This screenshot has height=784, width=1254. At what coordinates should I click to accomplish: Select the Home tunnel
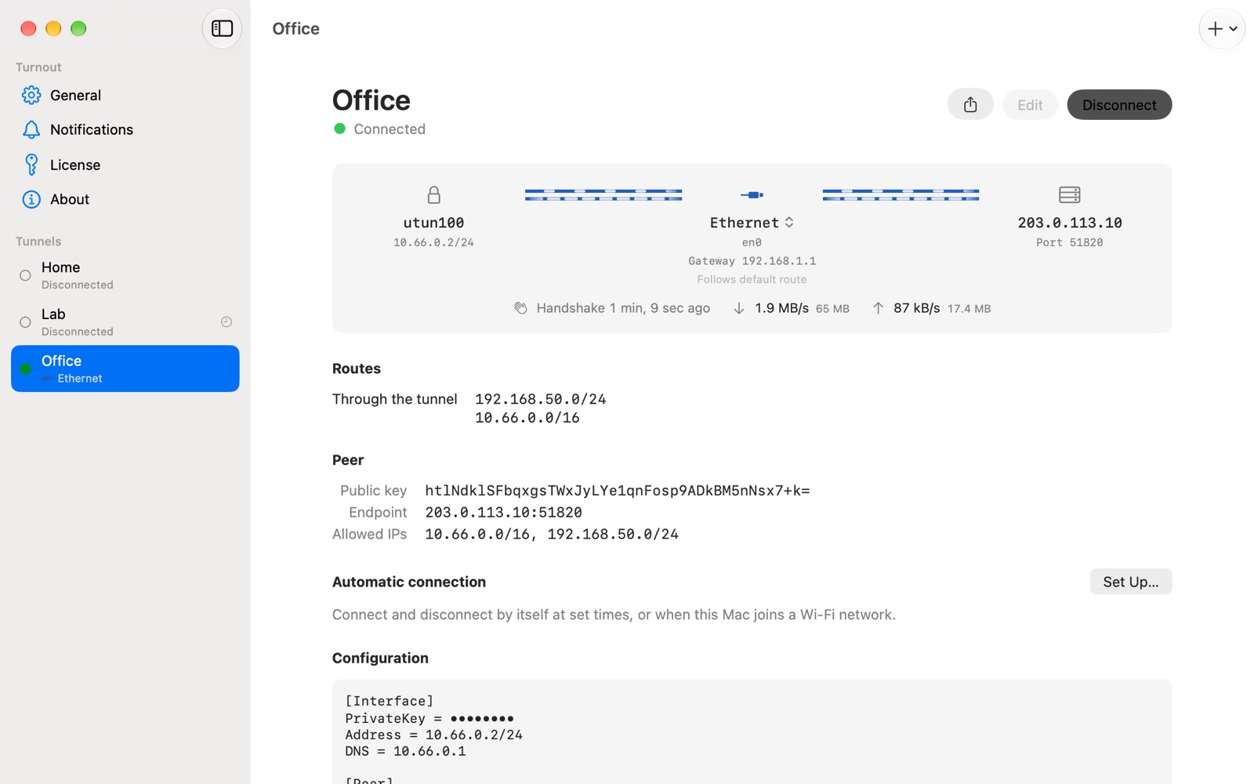point(125,275)
